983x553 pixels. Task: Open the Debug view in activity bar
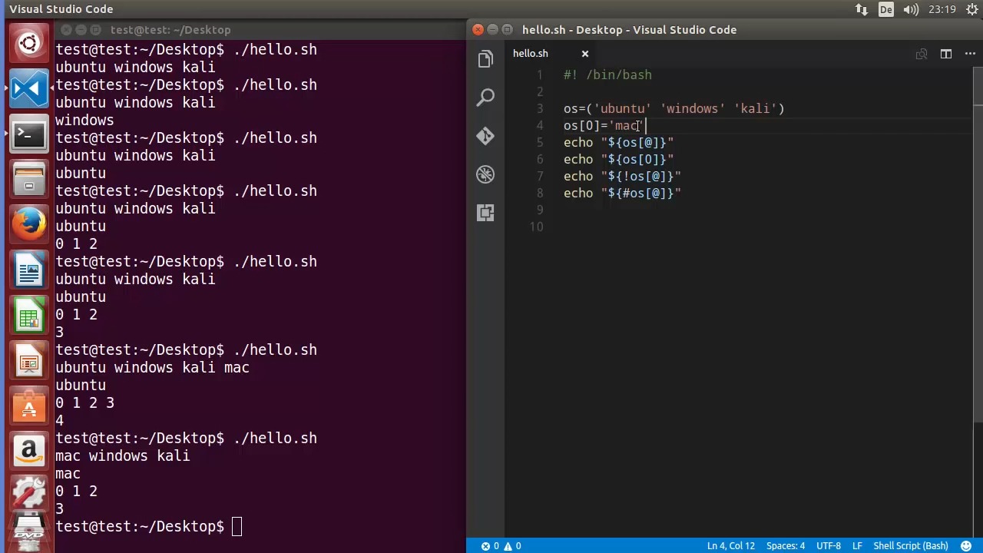point(485,174)
